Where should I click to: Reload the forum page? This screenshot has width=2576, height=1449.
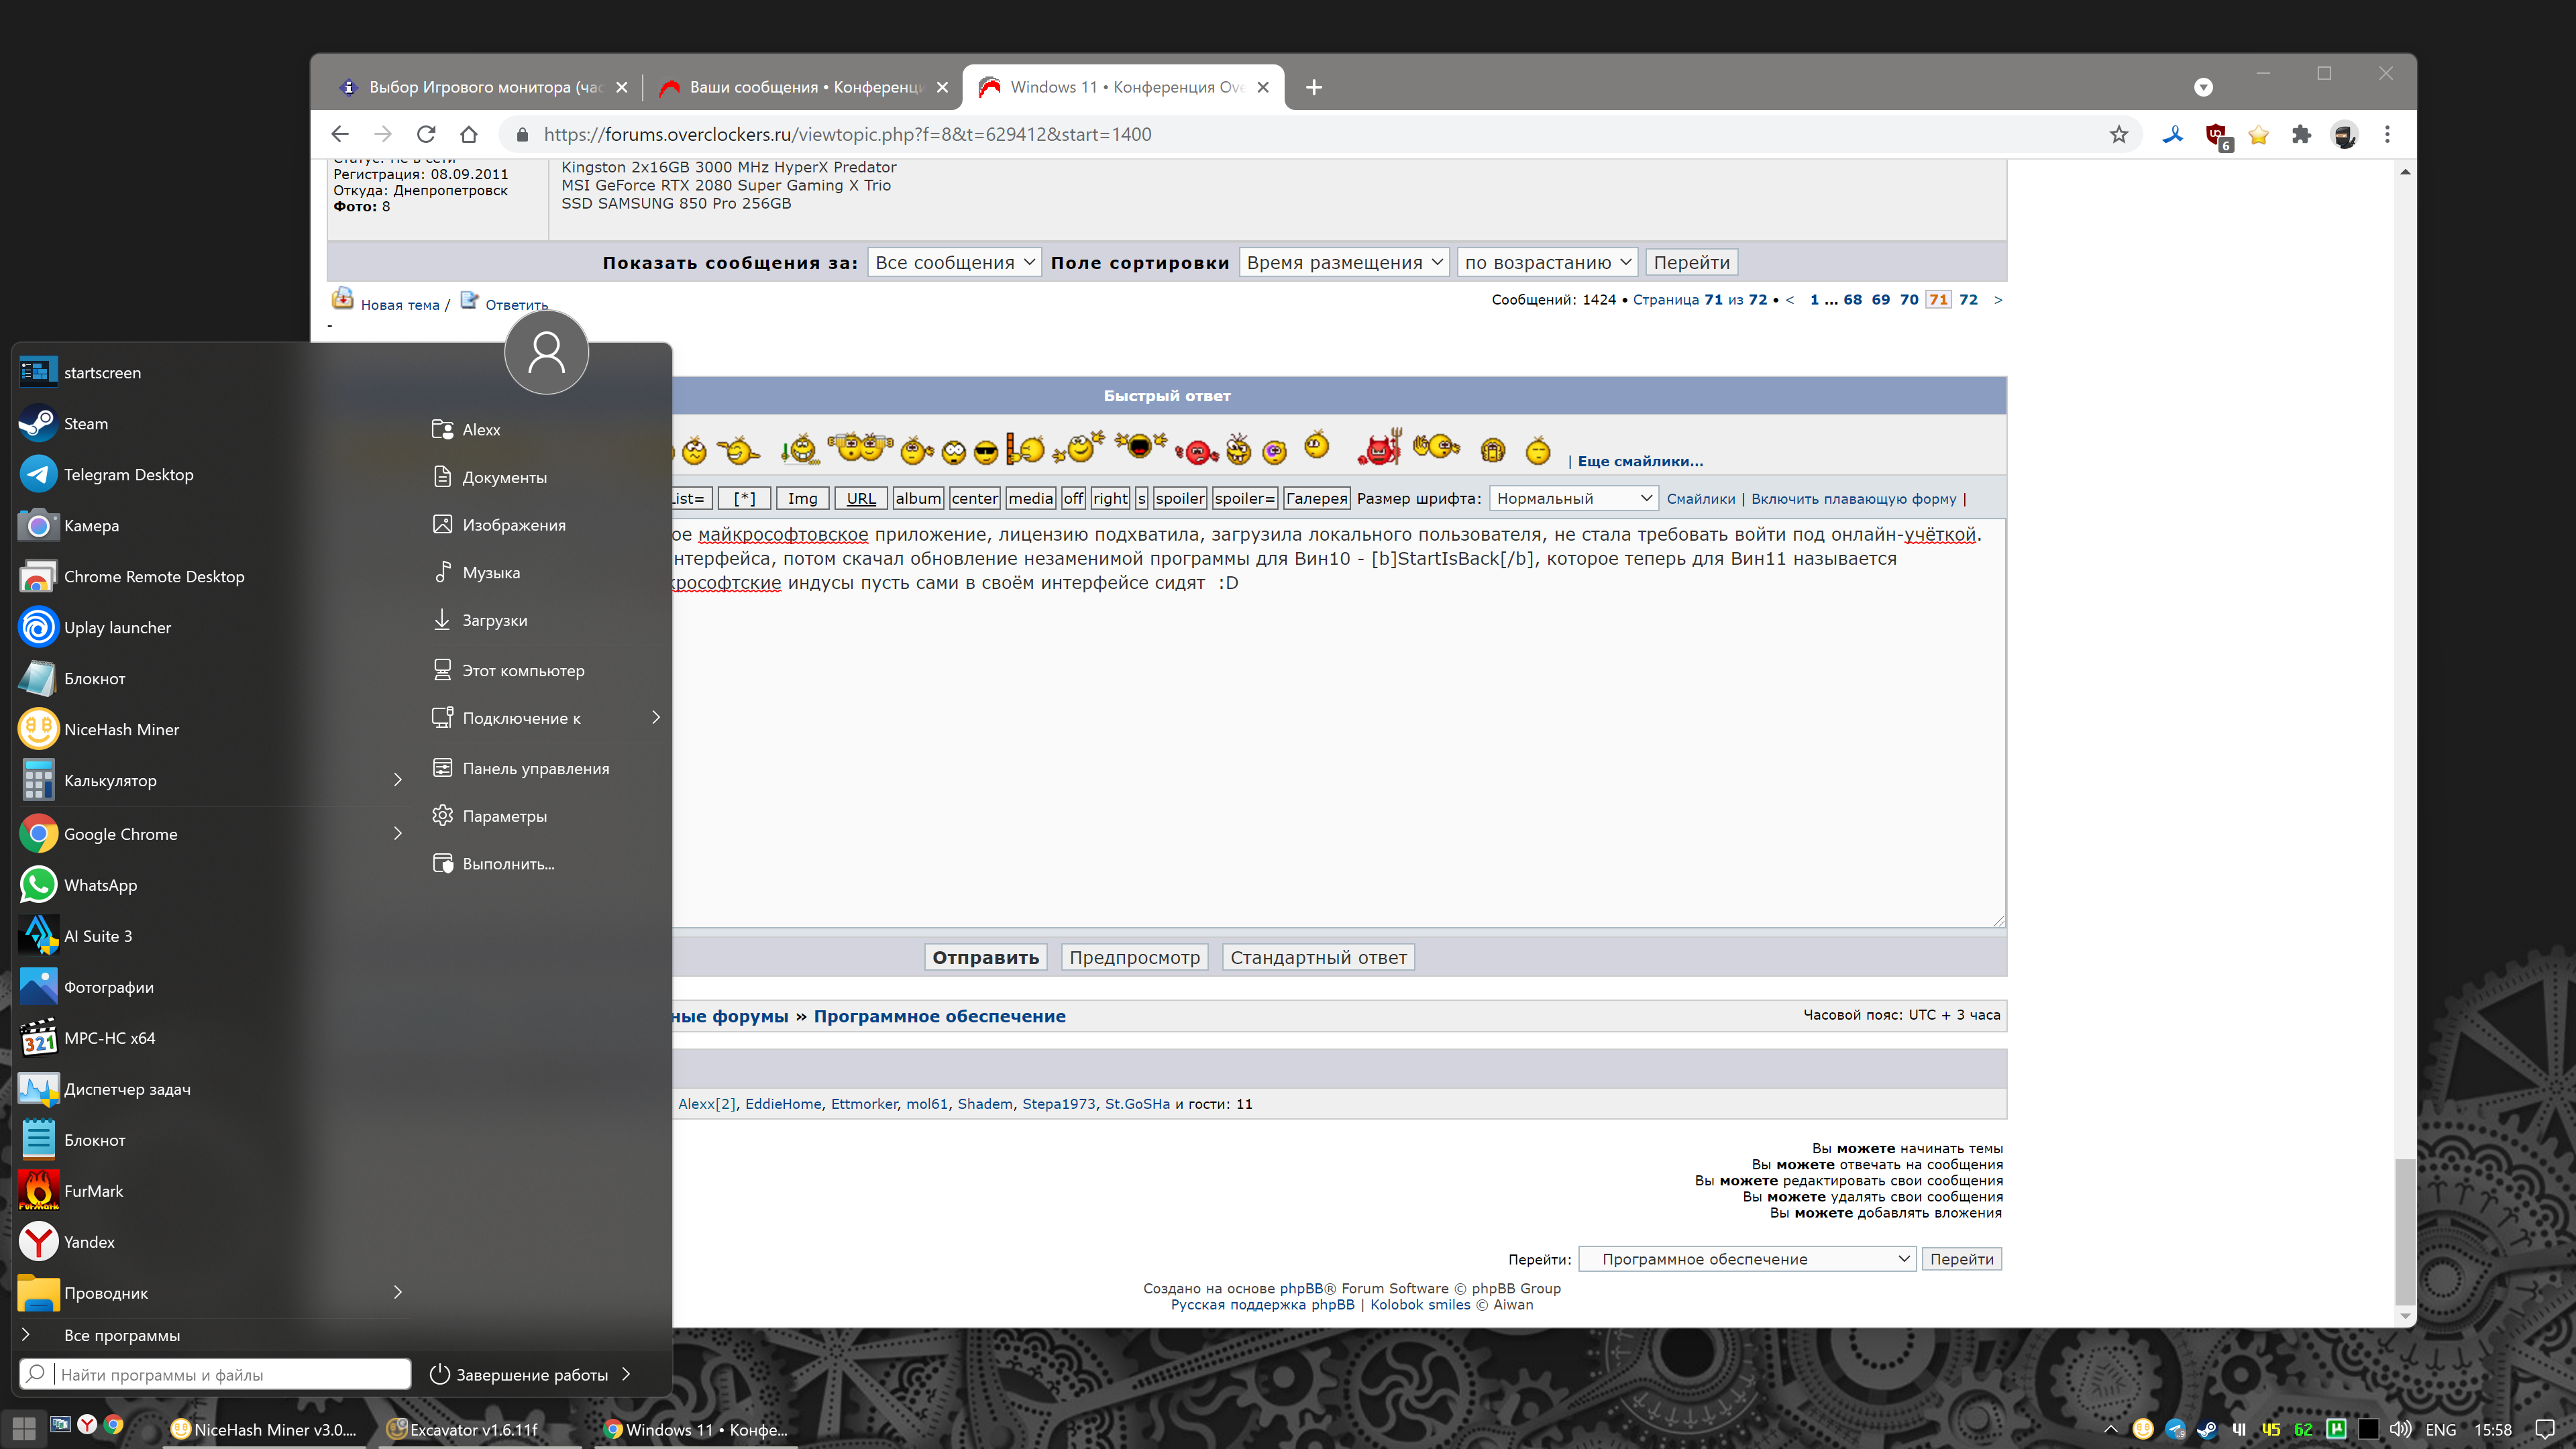pos(426,134)
